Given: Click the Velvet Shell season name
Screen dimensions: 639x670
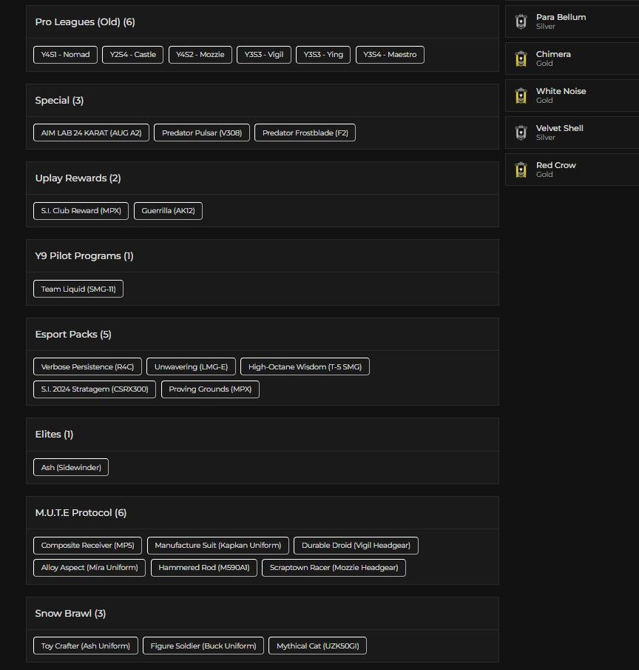Looking at the screenshot, I should tap(560, 128).
